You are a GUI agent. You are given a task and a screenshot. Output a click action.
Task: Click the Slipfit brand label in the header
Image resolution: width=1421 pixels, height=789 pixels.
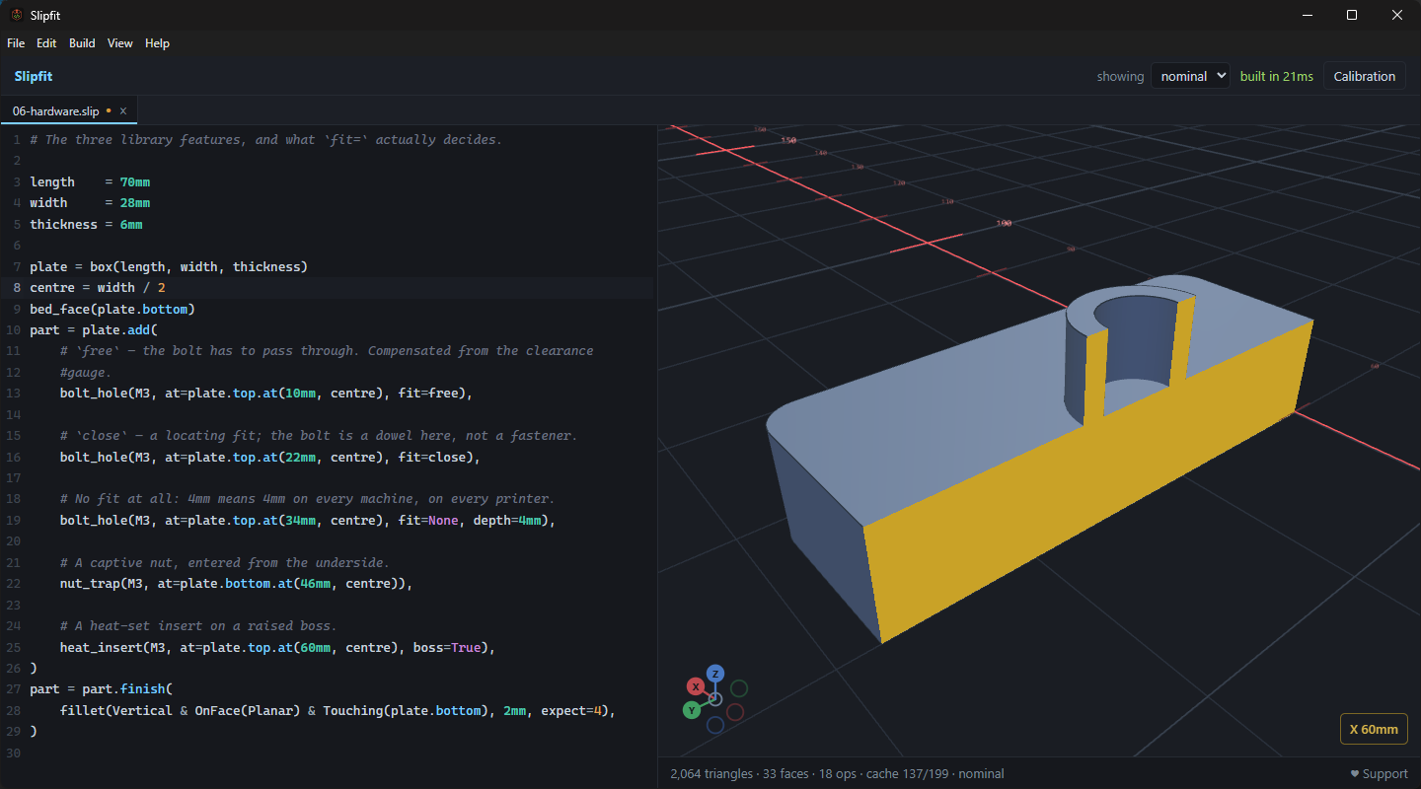click(x=34, y=76)
